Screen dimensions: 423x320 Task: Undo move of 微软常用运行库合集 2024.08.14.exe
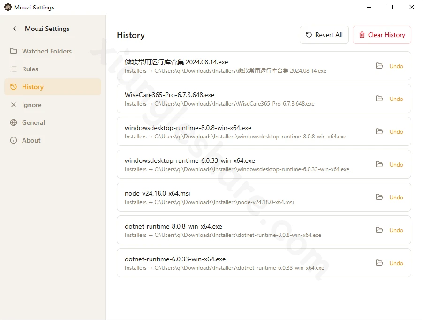click(396, 66)
